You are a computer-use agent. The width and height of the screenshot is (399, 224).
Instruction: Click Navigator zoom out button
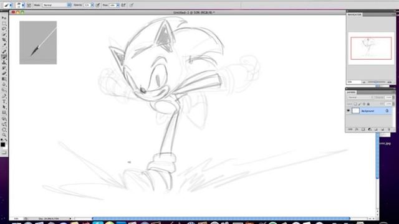click(x=364, y=82)
